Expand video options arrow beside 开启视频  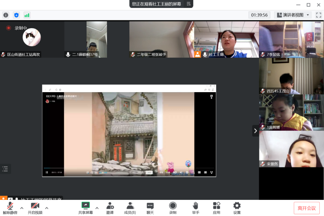[47, 208]
